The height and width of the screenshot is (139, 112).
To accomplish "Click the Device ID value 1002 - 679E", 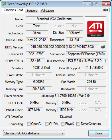I will coord(35,54).
